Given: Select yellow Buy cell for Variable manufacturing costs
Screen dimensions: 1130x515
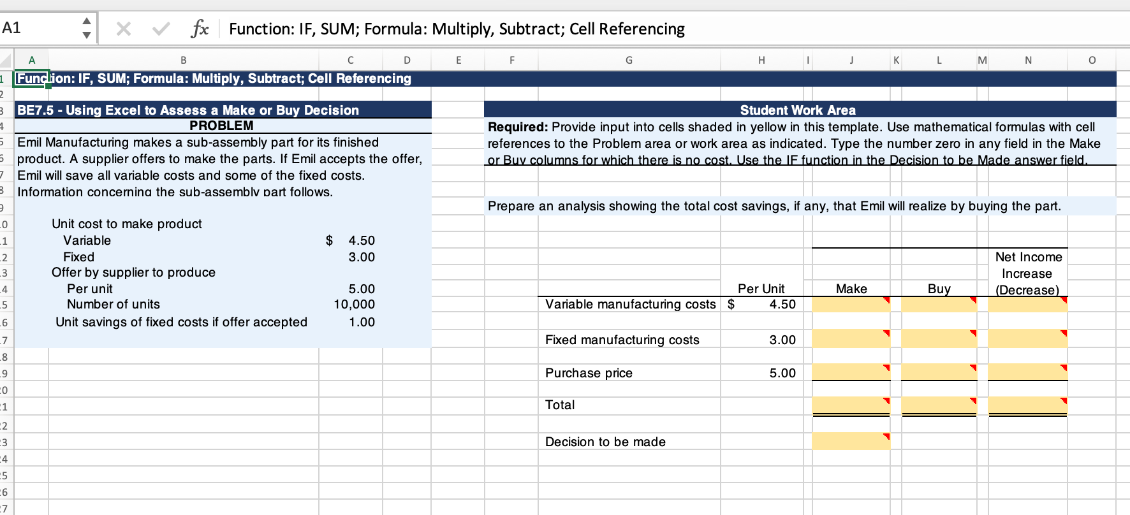Looking at the screenshot, I should (939, 304).
